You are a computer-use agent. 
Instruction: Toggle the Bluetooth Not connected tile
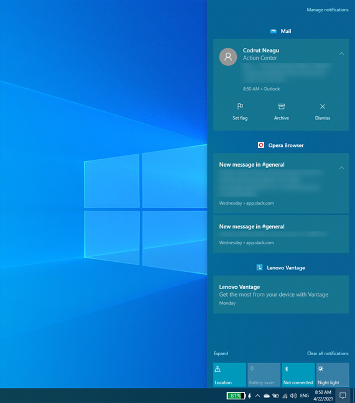tap(298, 374)
